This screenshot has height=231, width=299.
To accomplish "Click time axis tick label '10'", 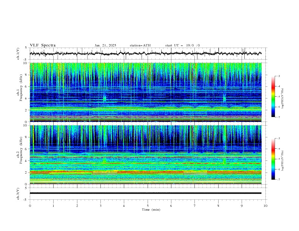I will (265, 206).
